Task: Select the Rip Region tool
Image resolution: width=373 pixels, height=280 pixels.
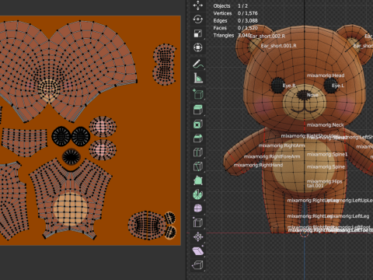Action: coord(198,264)
